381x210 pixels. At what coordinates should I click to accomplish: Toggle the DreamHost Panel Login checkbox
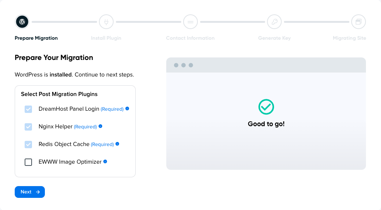[28, 109]
